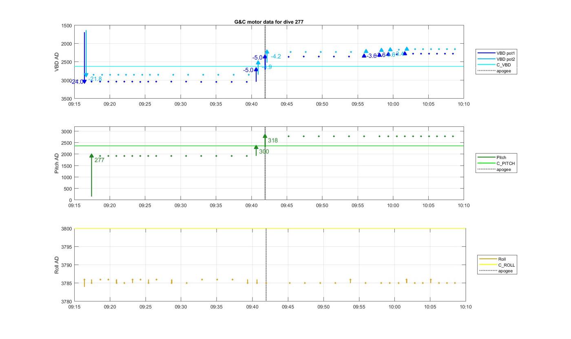The width and height of the screenshot is (571, 339).
Task: Click the '300' label in the Pitch plot
Action: tap(264, 152)
